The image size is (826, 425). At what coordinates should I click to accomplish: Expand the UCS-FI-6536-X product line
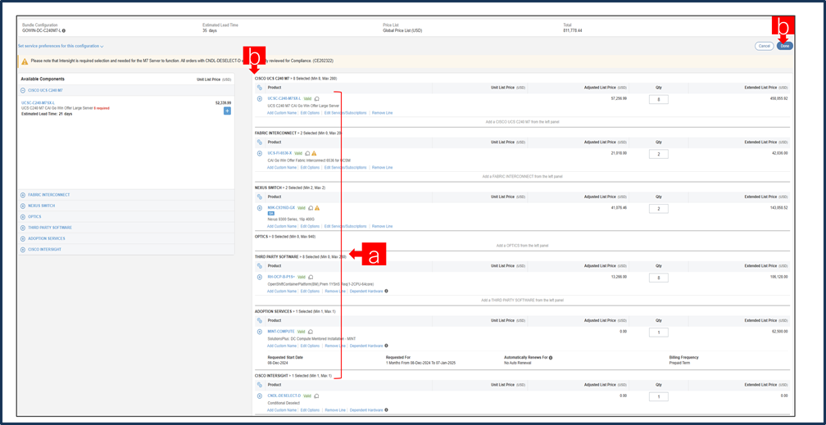click(x=260, y=153)
